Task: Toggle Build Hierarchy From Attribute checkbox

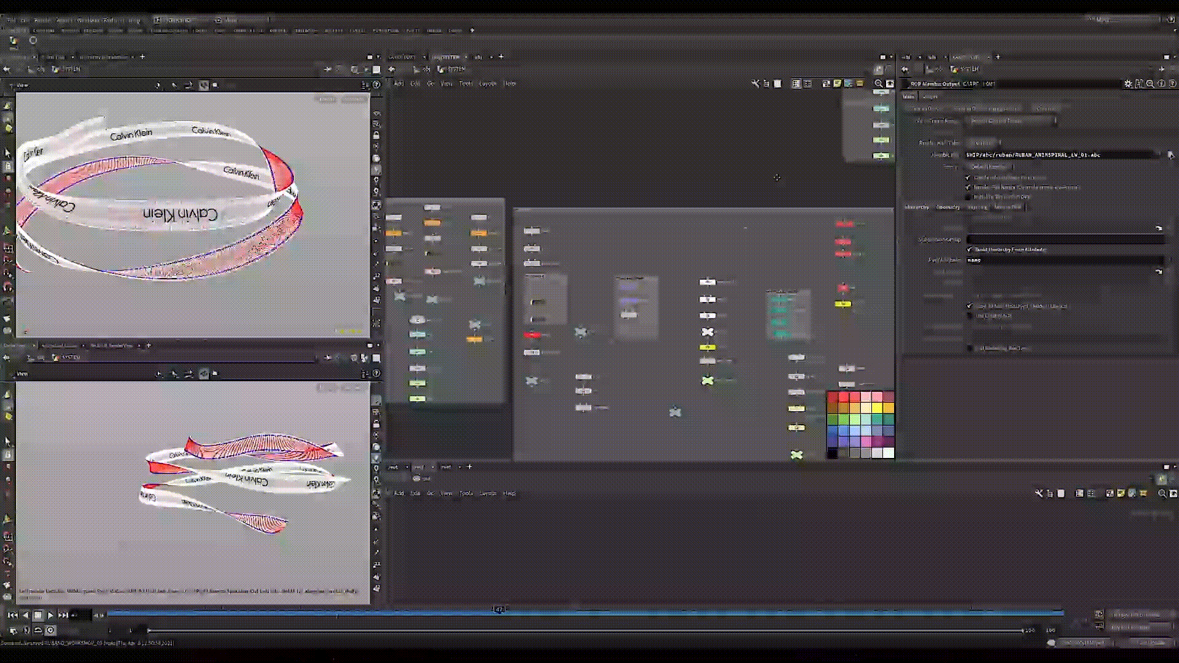Action: [x=970, y=249]
